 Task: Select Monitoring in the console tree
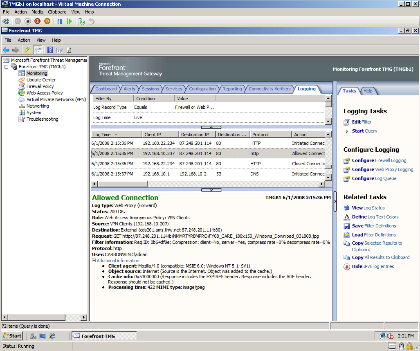[x=37, y=73]
